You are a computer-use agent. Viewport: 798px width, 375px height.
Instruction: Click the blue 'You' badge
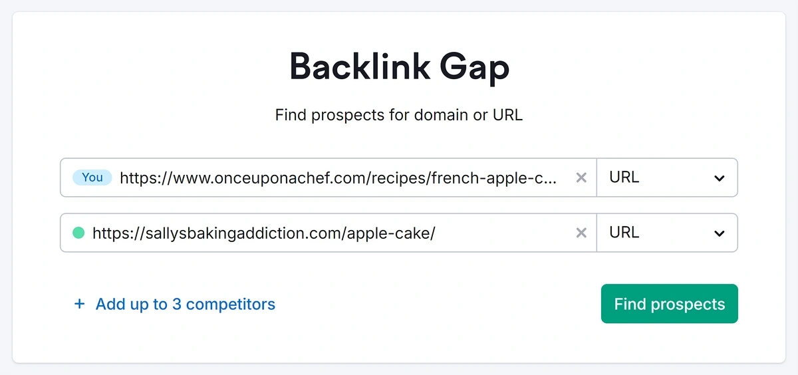[92, 178]
